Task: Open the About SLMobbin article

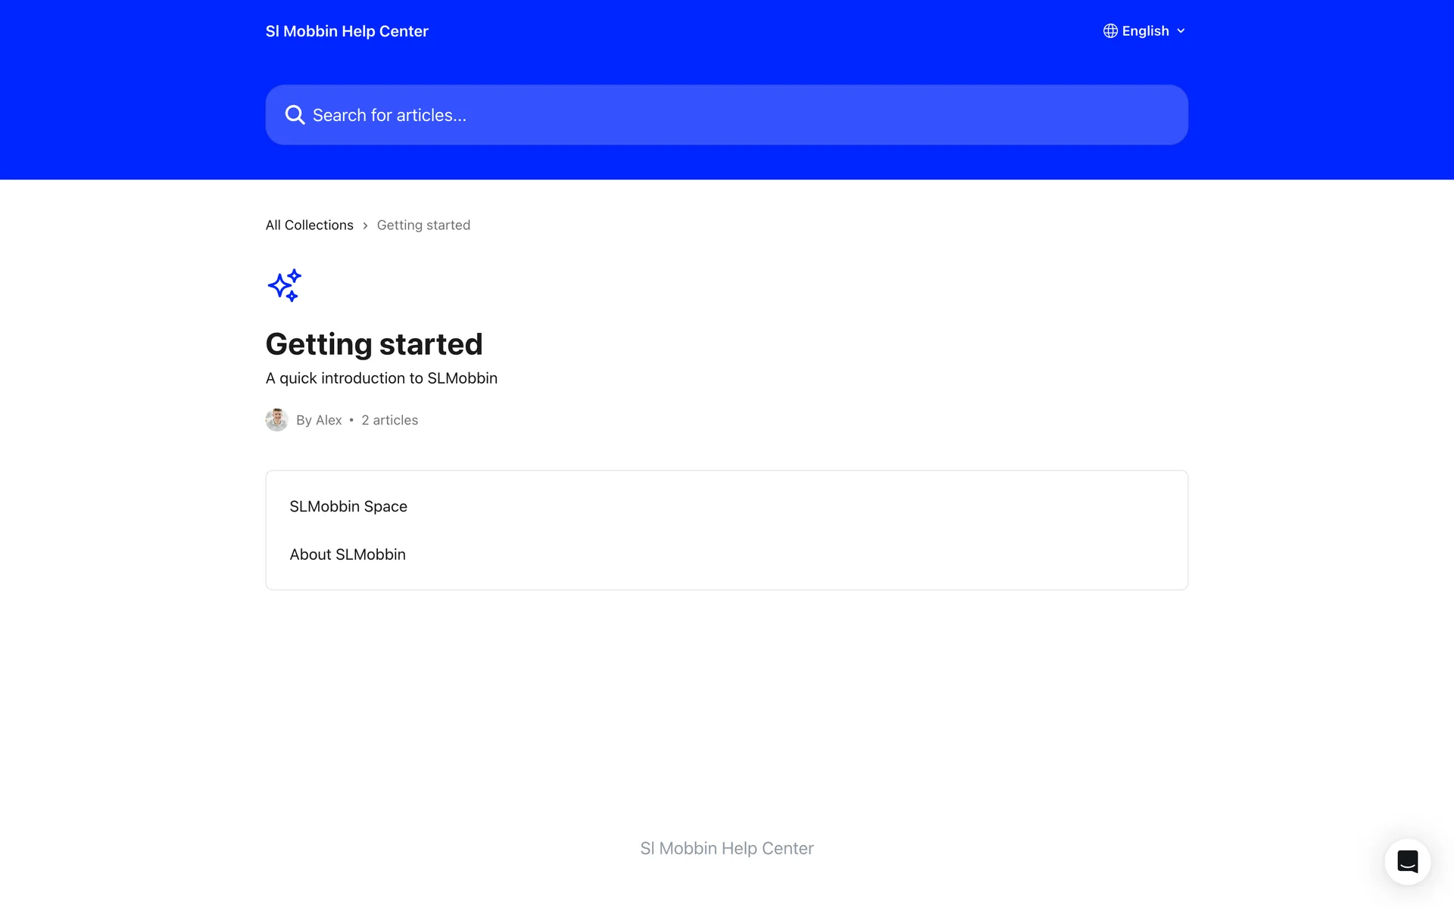Action: coord(348,555)
